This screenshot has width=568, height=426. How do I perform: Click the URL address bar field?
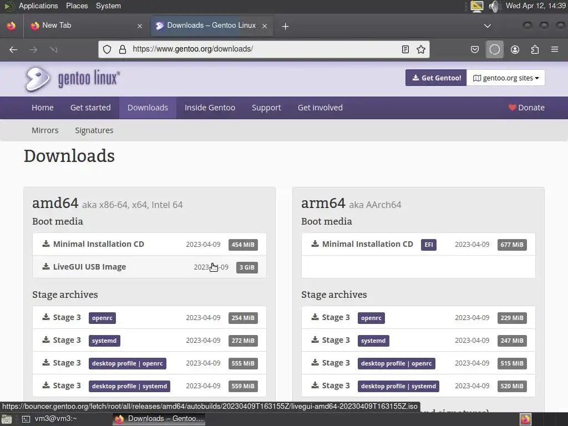pos(263,49)
